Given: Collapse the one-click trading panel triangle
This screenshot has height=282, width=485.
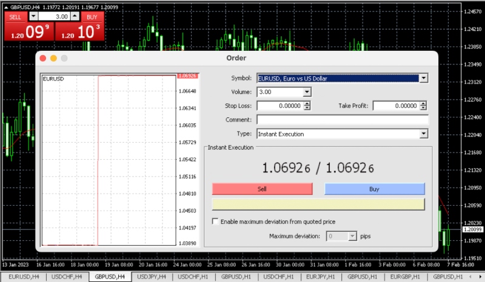Looking at the screenshot, I should click(6, 7).
